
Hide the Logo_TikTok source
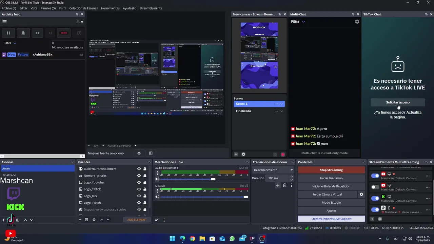(139, 189)
